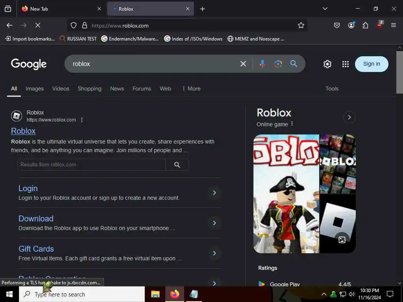Open the Google apps grid
The image size is (403, 302).
click(x=346, y=64)
